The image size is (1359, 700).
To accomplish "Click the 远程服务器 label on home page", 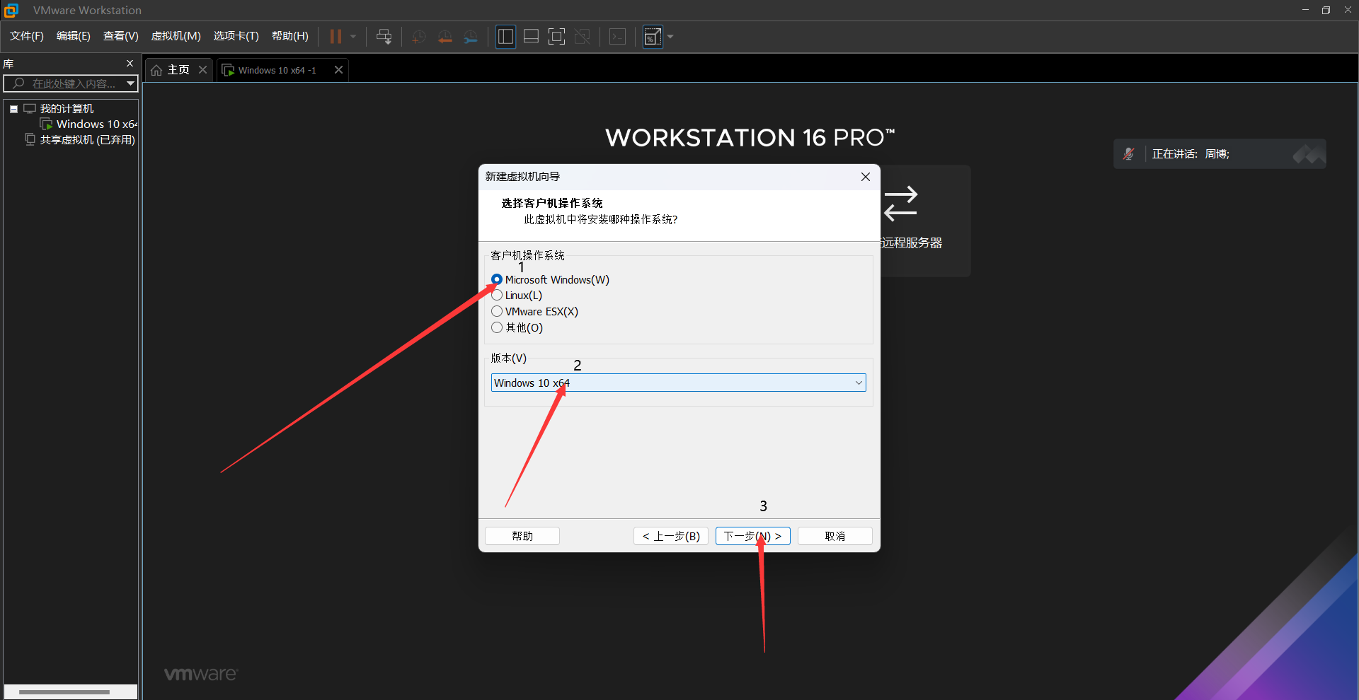I will 912,243.
